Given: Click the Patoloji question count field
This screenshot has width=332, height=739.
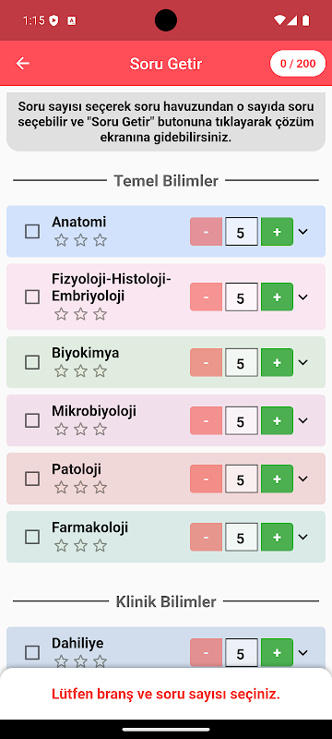Looking at the screenshot, I should click(242, 479).
